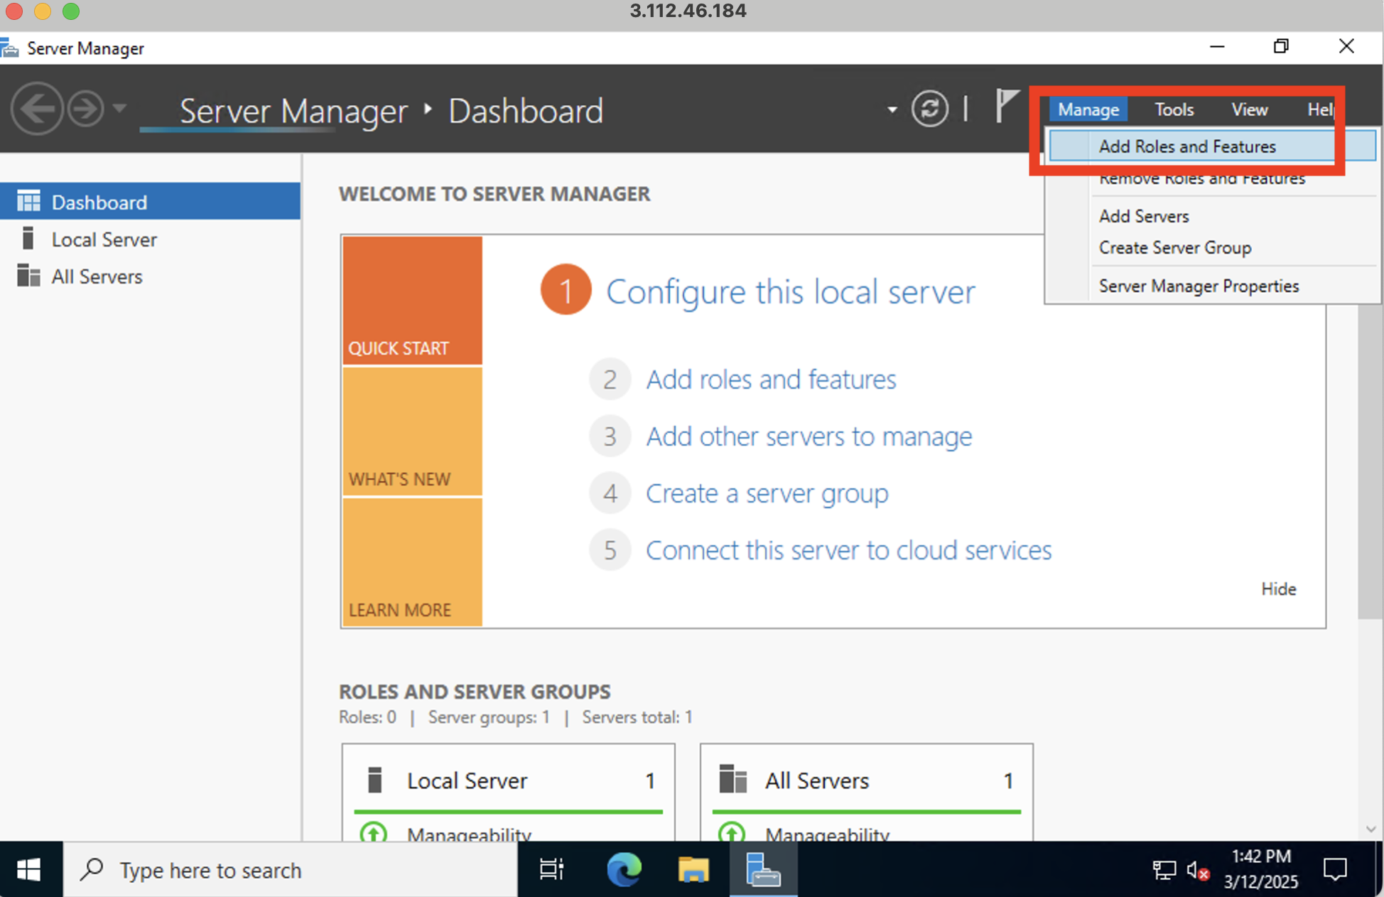1384x897 pixels.
Task: Select All Servers in the sidebar
Action: (97, 276)
